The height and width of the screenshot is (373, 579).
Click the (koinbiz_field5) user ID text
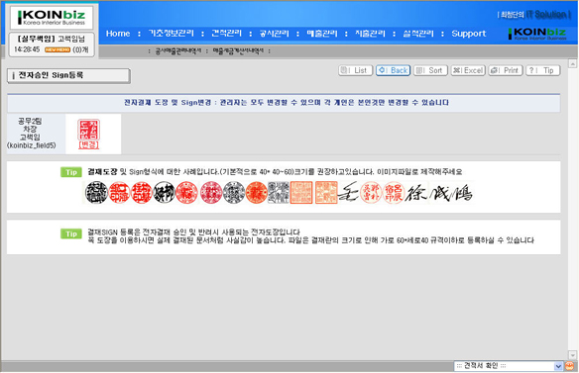[32, 145]
